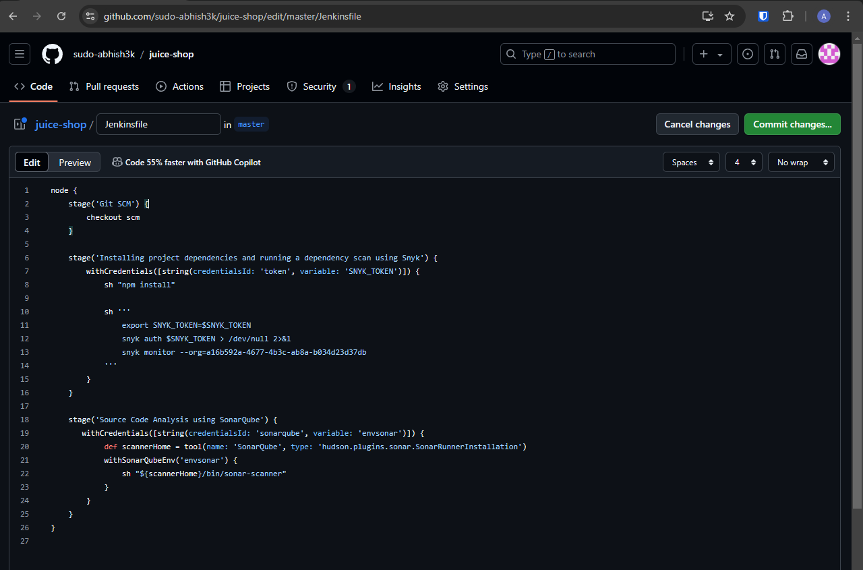This screenshot has height=570, width=863.
Task: Open the Actions tab
Action: coord(179,86)
